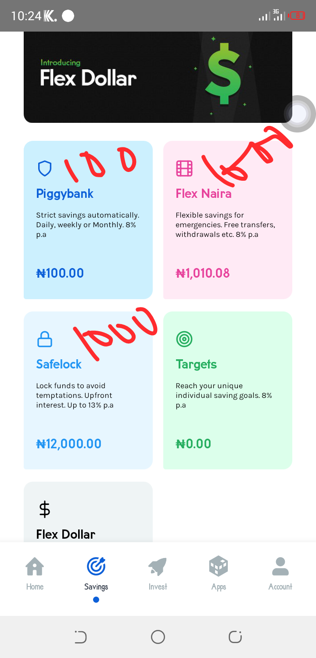Image resolution: width=316 pixels, height=658 pixels.
Task: Tap the Safelock padlock icon
Action: (x=45, y=339)
